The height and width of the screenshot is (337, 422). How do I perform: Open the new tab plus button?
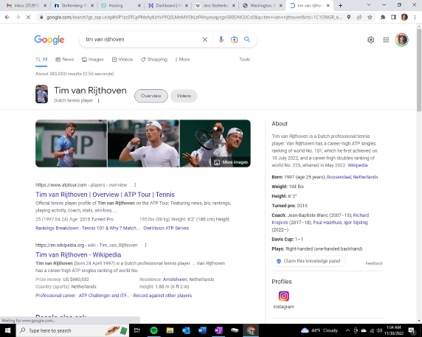(x=340, y=5)
